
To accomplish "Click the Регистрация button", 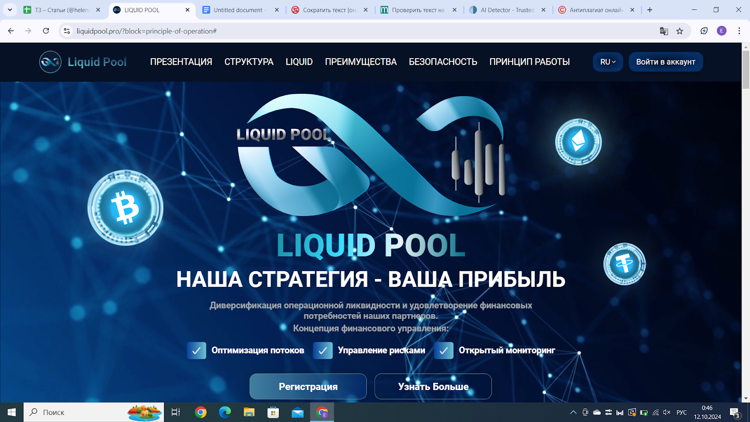I will pos(308,386).
